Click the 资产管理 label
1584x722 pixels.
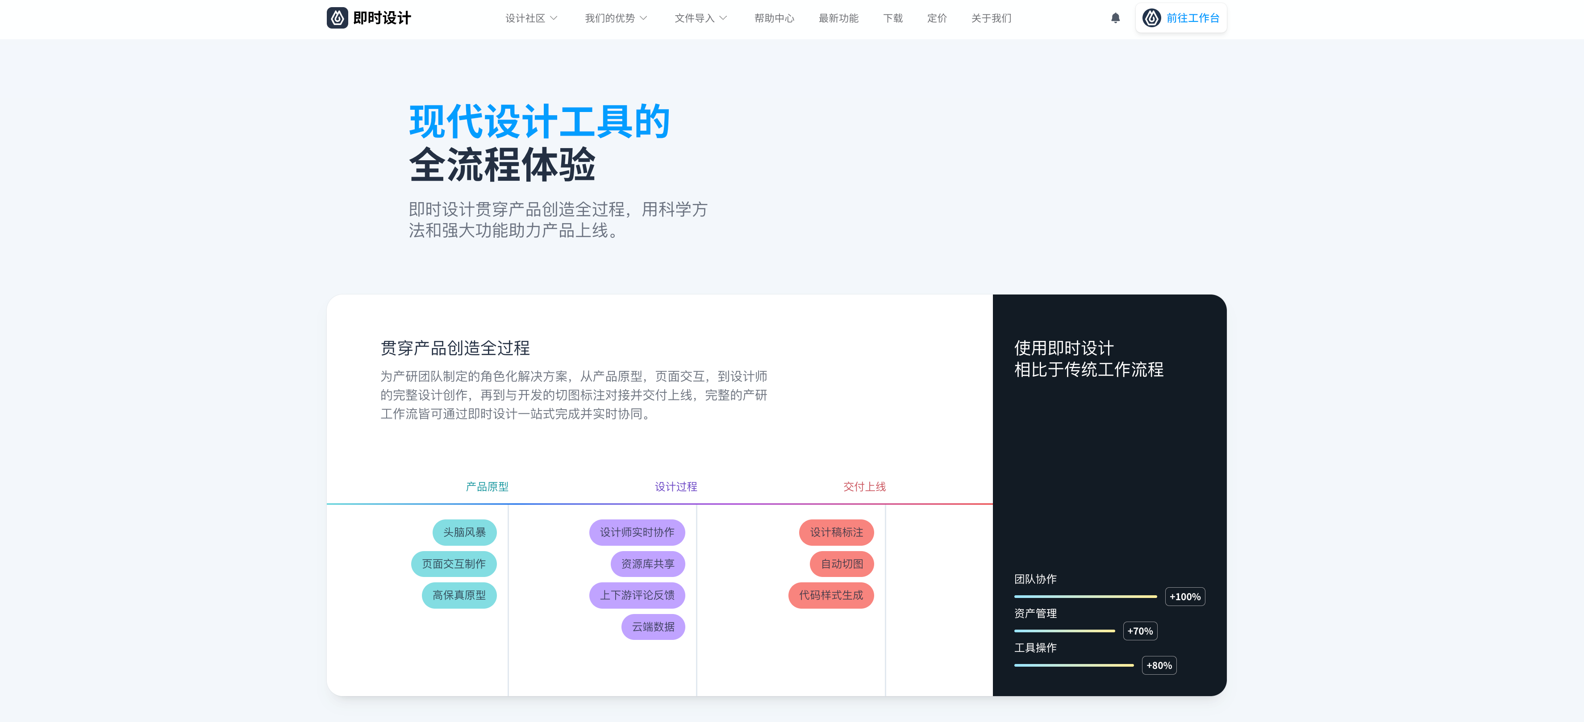[x=1035, y=613]
